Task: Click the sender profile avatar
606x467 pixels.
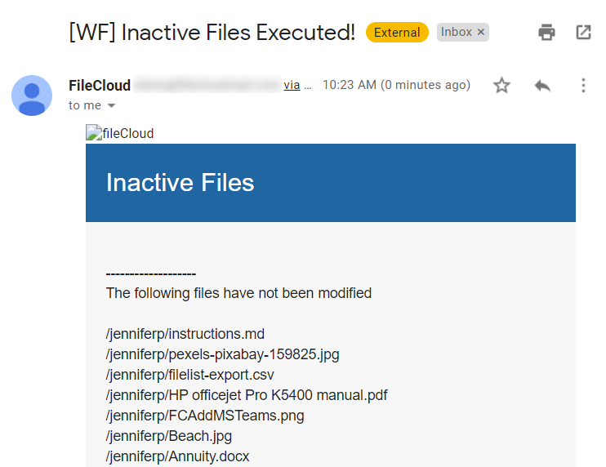Action: (32, 96)
